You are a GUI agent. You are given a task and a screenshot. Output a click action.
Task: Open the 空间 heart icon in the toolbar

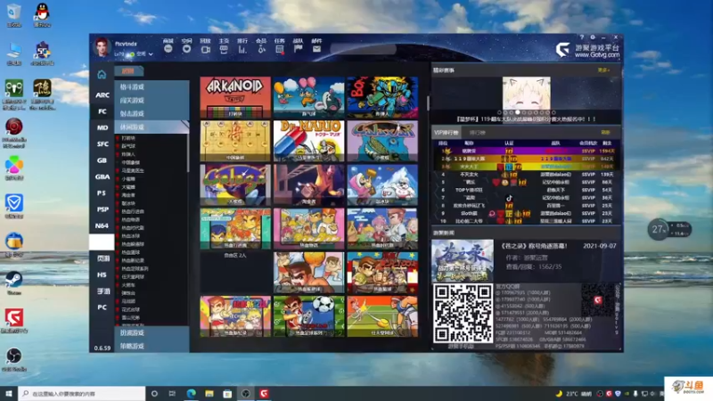(x=186, y=49)
